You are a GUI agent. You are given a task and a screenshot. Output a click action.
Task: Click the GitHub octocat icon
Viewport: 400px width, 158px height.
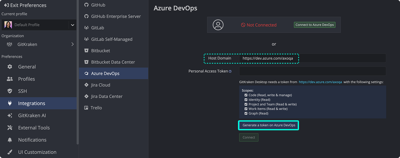pos(86,5)
